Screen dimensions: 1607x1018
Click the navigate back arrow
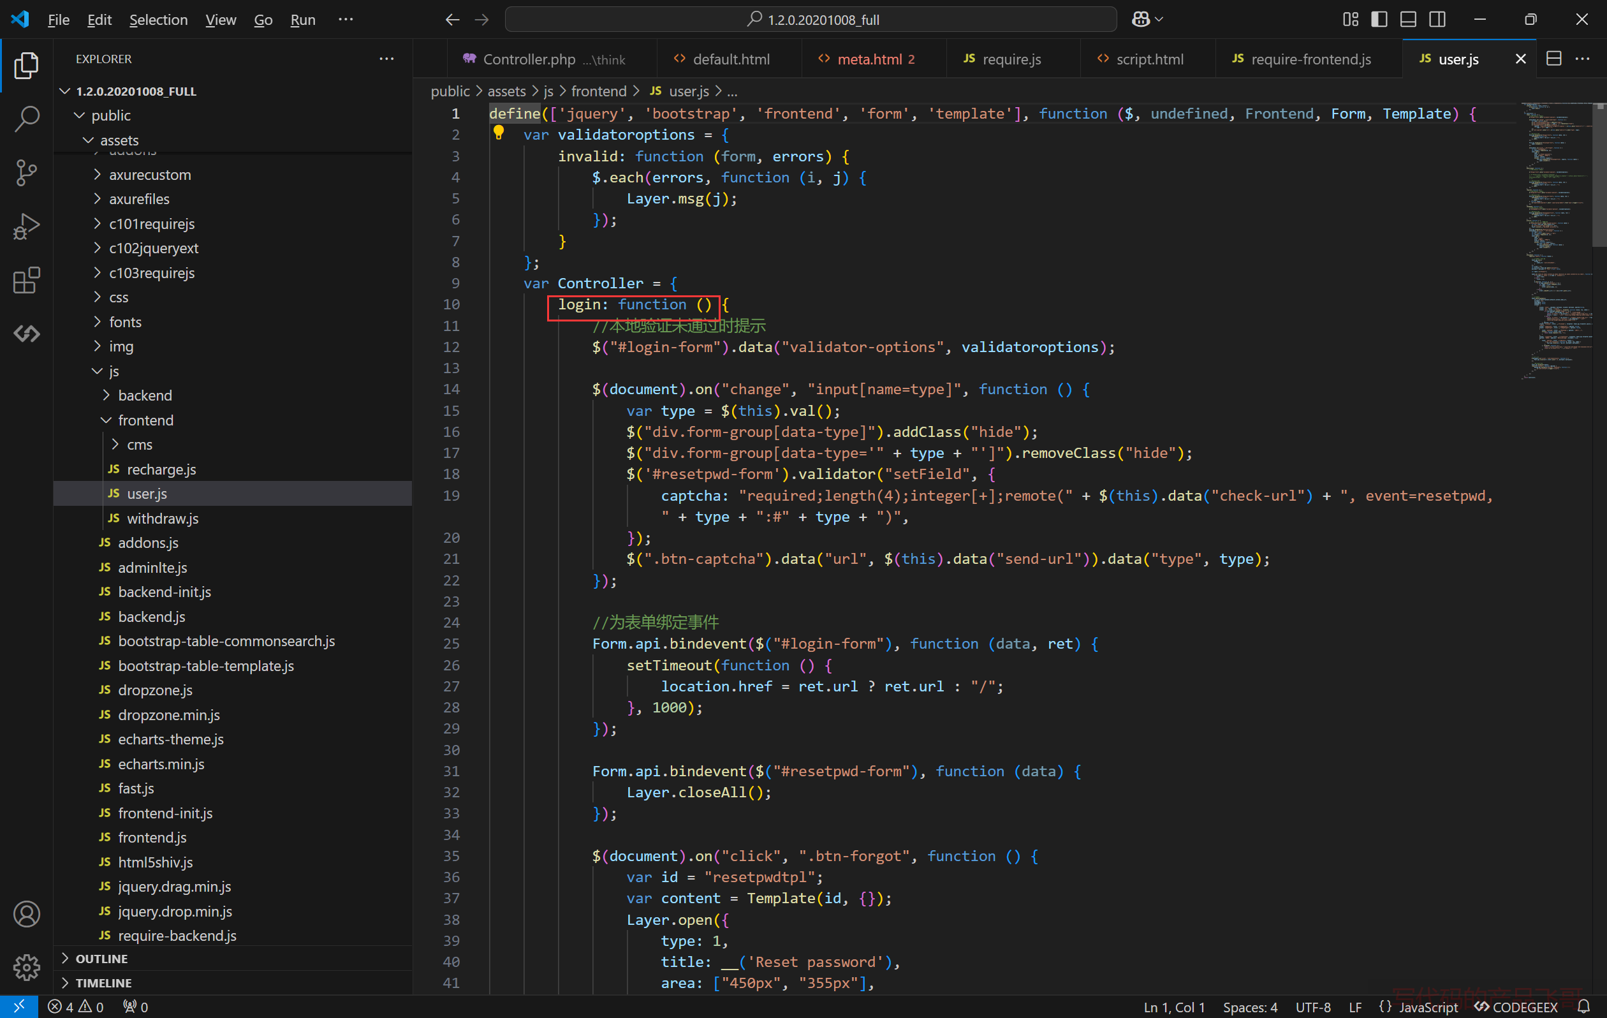coord(453,19)
